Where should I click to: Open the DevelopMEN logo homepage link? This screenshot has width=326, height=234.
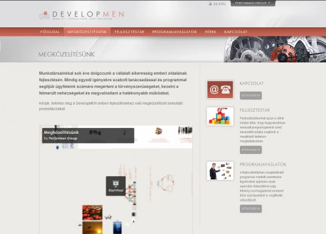pyautogui.click(x=81, y=16)
